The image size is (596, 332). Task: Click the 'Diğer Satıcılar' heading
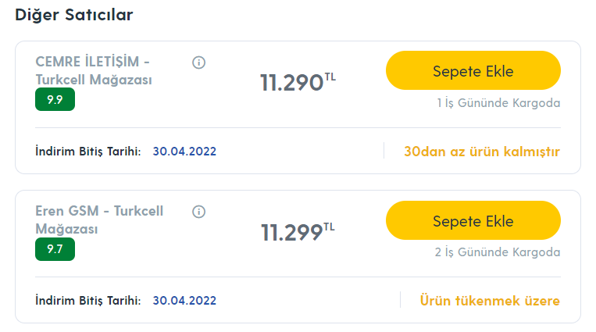pyautogui.click(x=74, y=15)
